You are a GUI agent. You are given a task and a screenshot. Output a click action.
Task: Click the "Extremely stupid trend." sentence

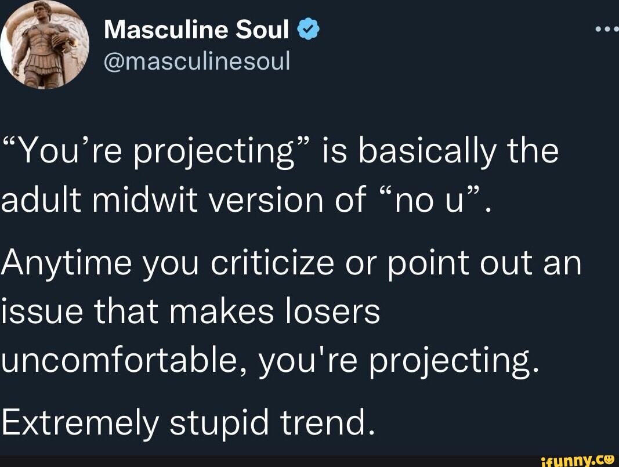(186, 423)
